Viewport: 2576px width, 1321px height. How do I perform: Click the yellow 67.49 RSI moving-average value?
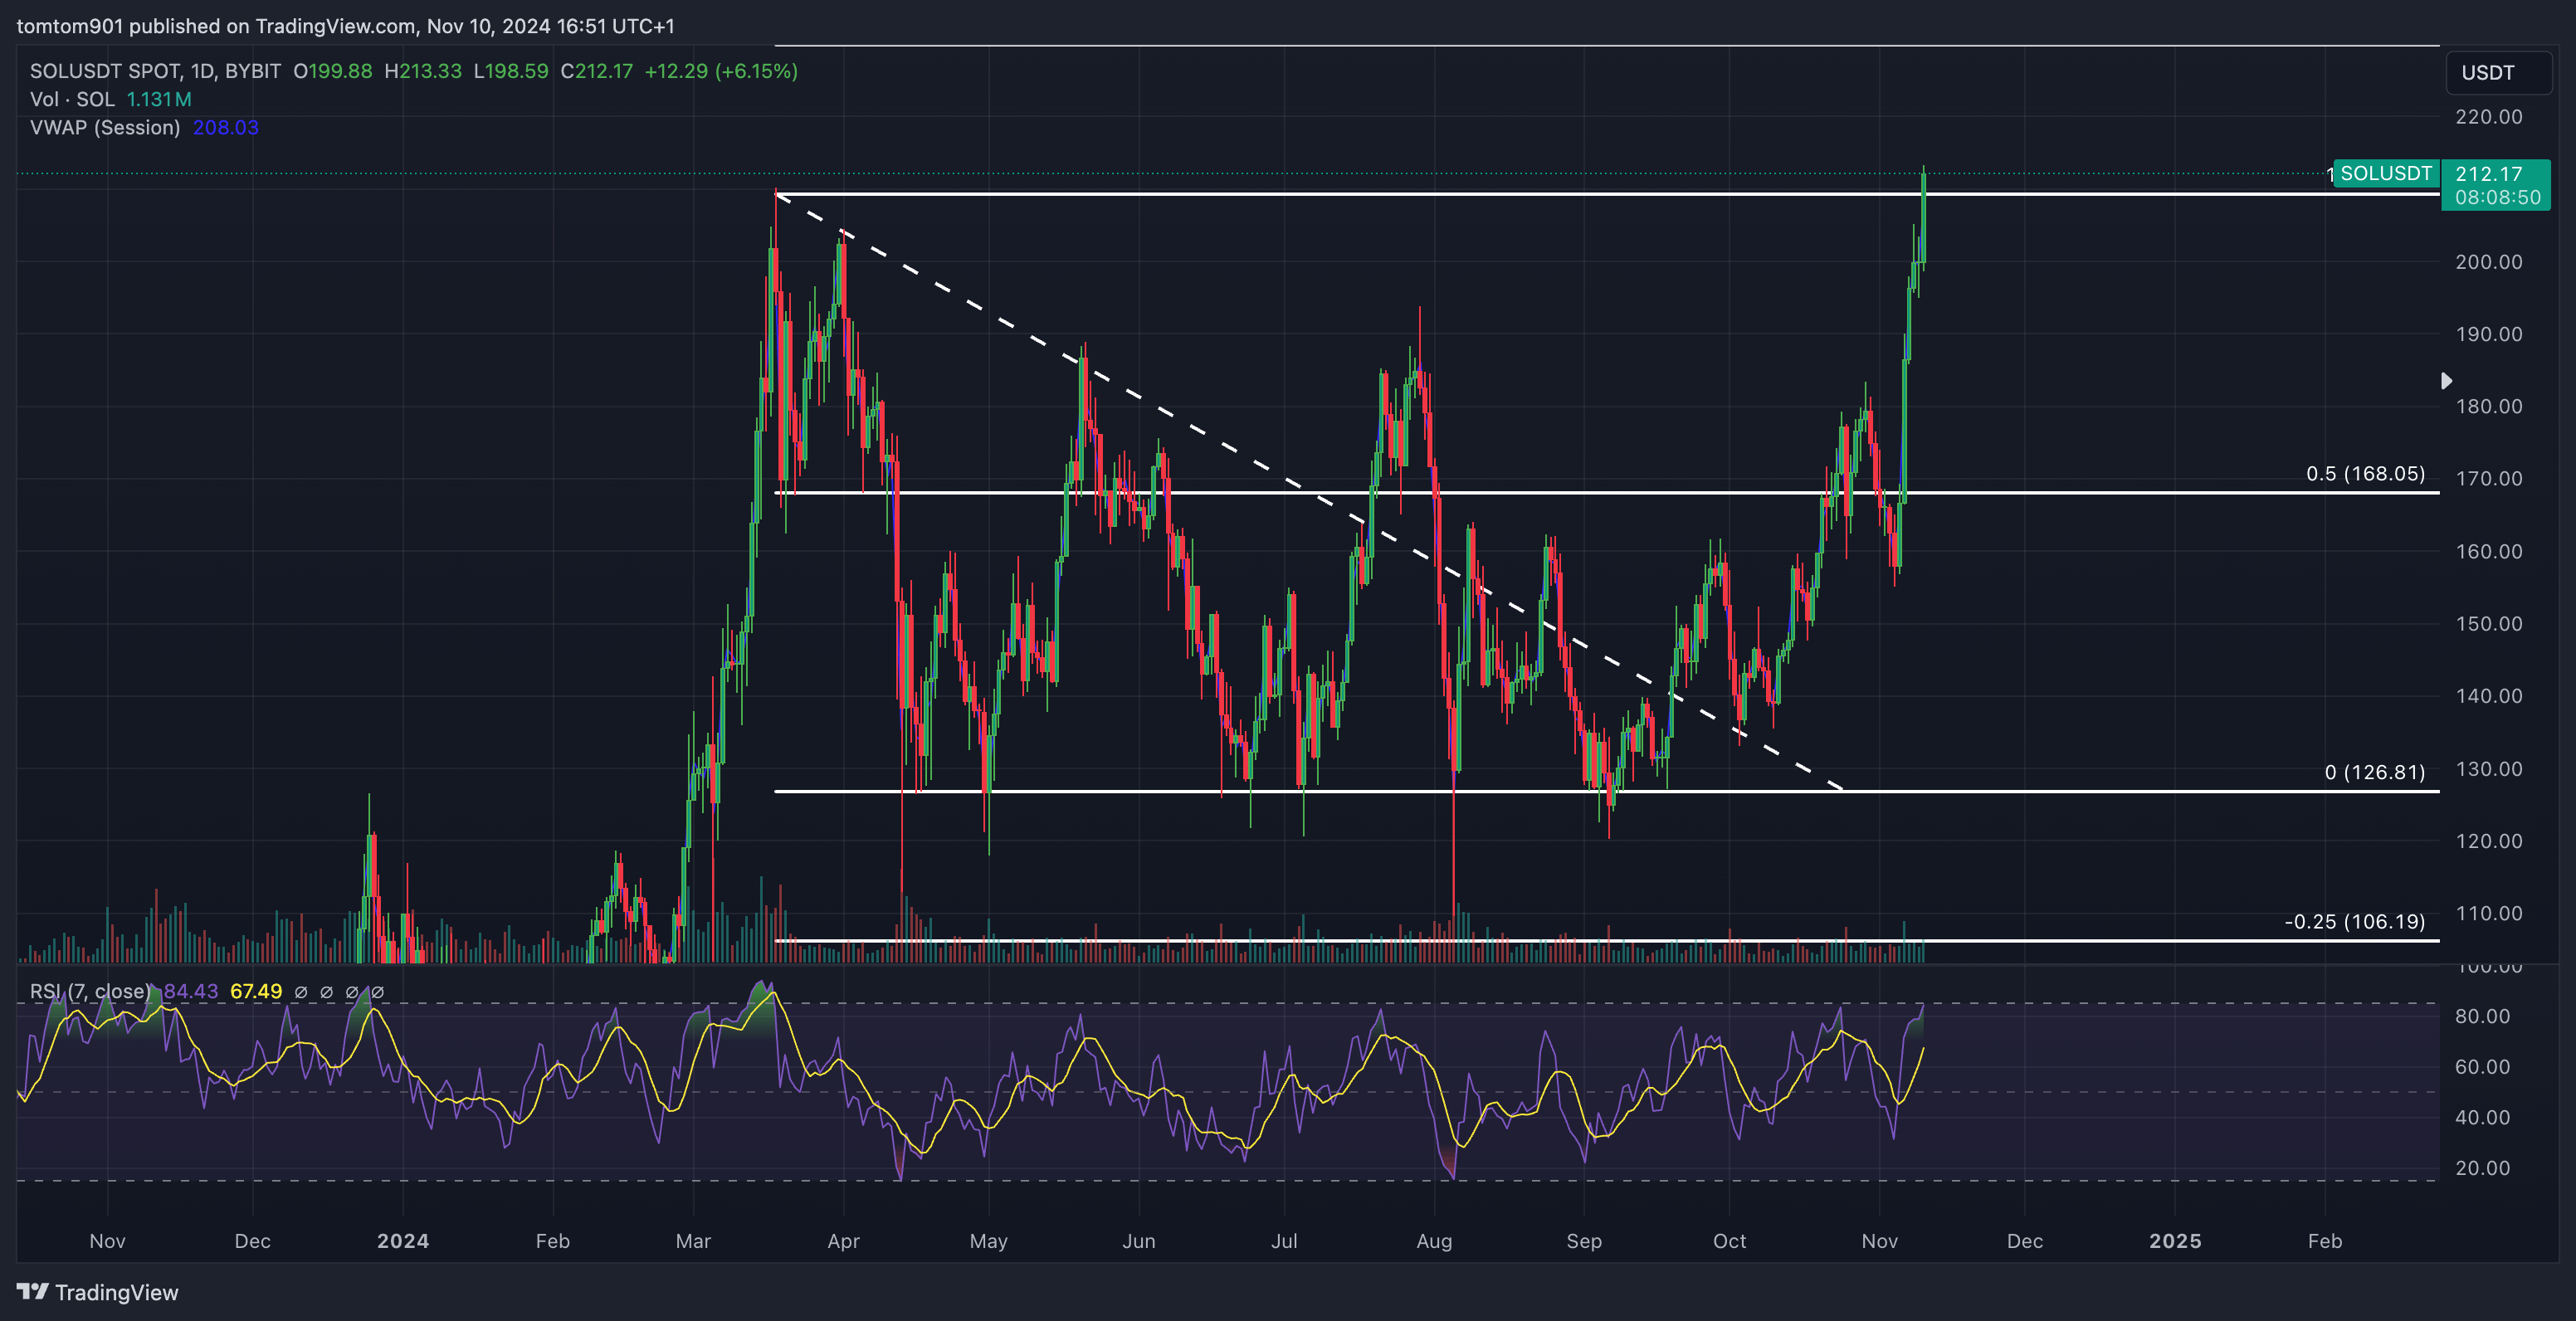coord(256,991)
